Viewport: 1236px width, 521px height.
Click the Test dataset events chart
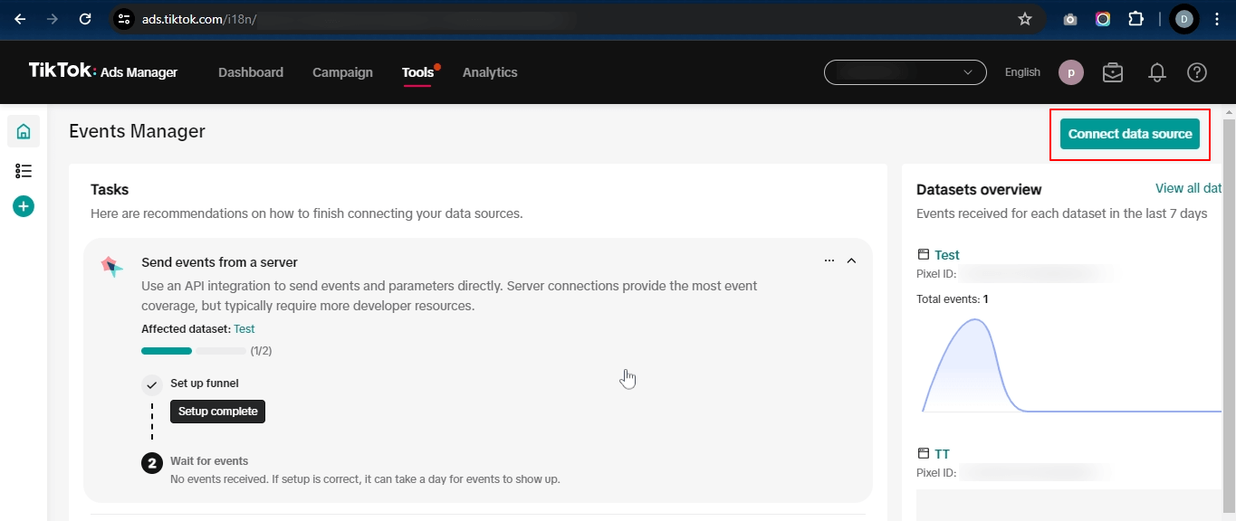point(1071,366)
